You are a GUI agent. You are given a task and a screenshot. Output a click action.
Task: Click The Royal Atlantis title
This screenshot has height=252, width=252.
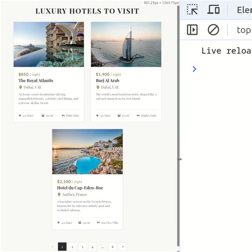pos(36,80)
